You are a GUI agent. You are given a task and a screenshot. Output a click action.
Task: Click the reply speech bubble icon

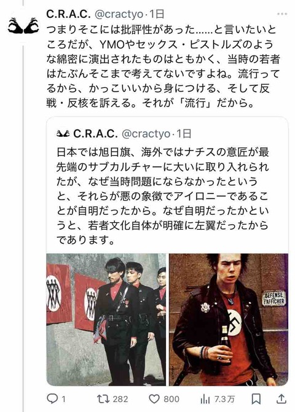coord(52,399)
